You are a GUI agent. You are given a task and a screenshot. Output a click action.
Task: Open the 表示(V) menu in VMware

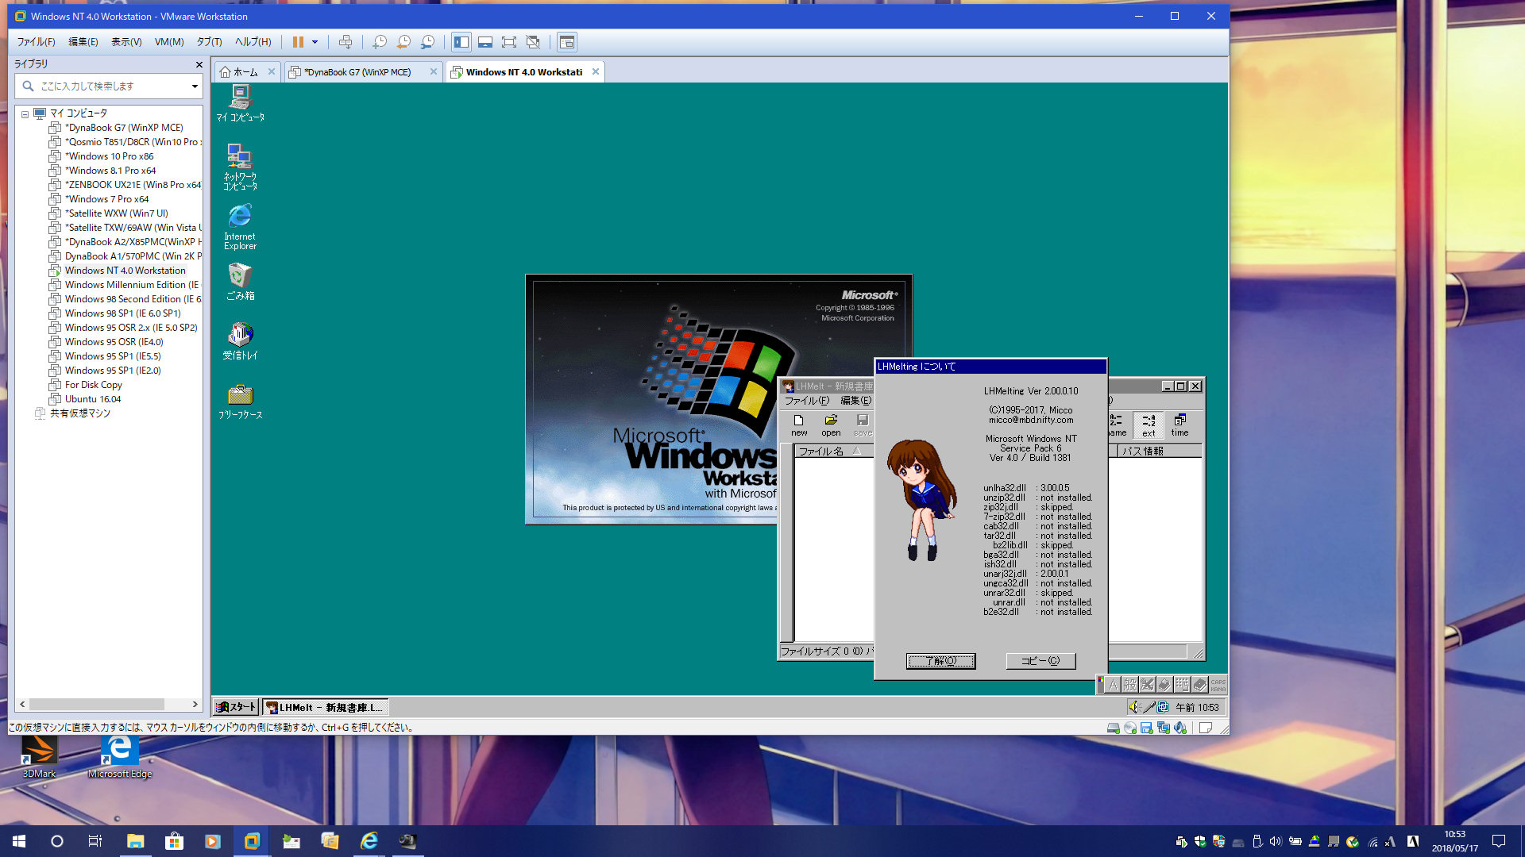coord(126,42)
